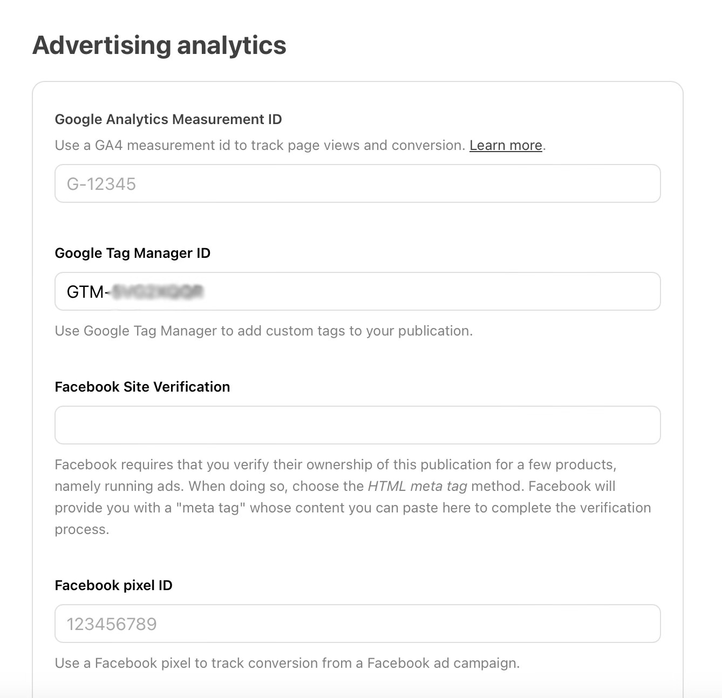Click the G-12345 placeholder text
The image size is (722, 698).
coord(103,183)
